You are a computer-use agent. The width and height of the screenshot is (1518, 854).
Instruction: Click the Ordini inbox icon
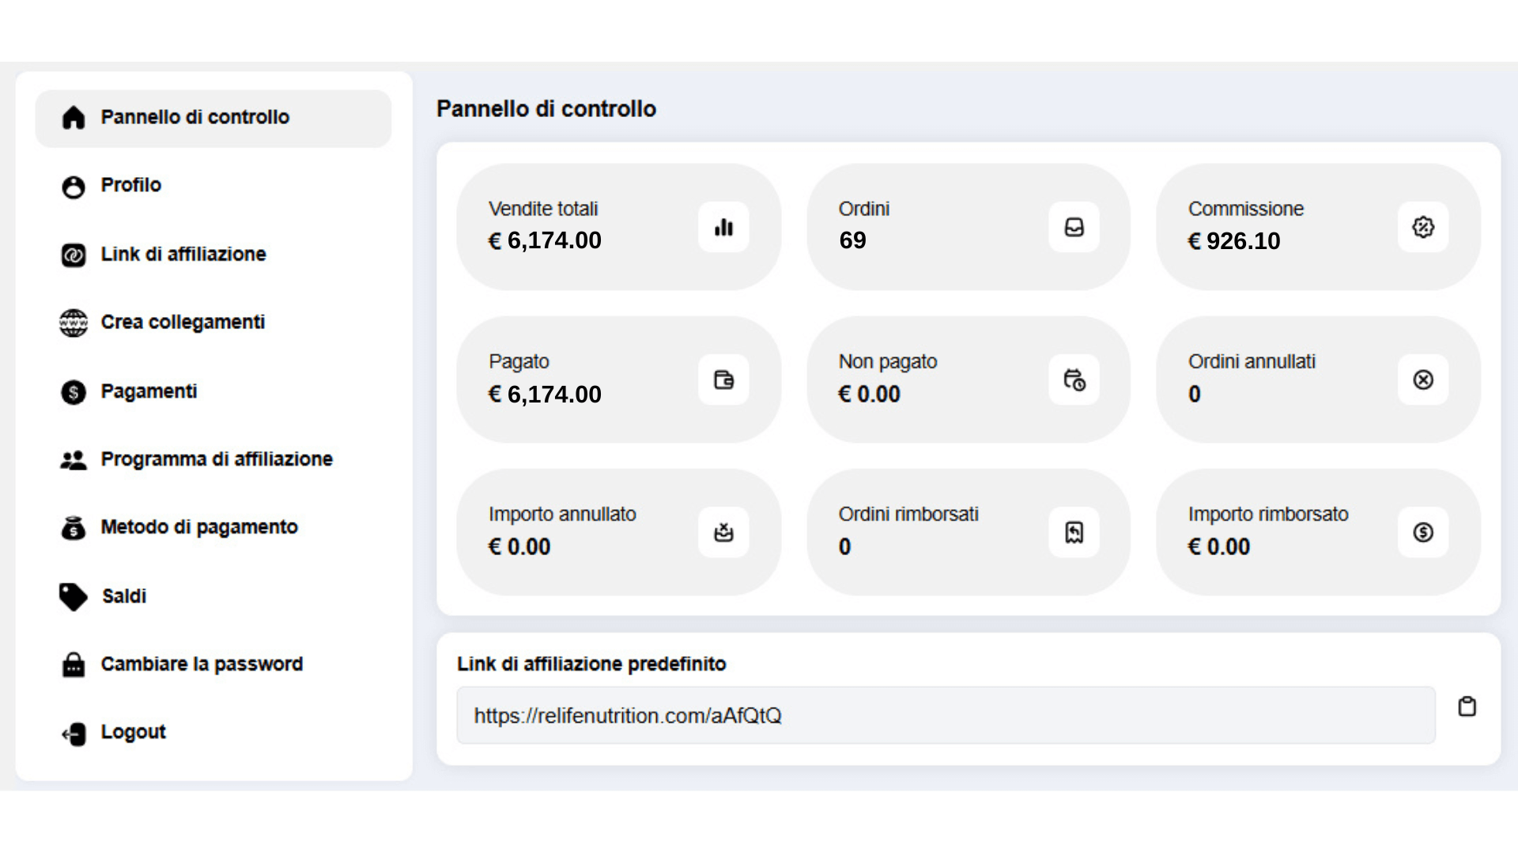coord(1074,228)
